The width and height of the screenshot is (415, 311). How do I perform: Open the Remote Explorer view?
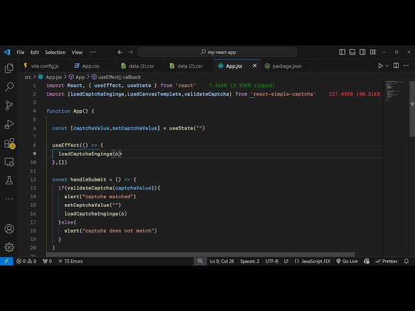[x=9, y=161]
